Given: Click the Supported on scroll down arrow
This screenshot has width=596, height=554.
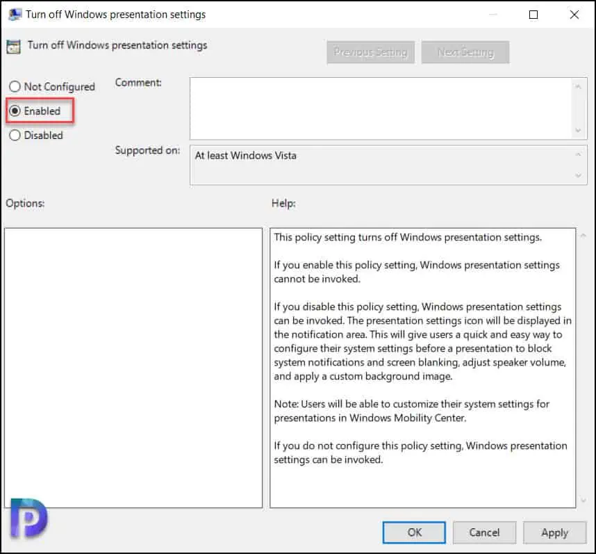Looking at the screenshot, I should coord(578,175).
